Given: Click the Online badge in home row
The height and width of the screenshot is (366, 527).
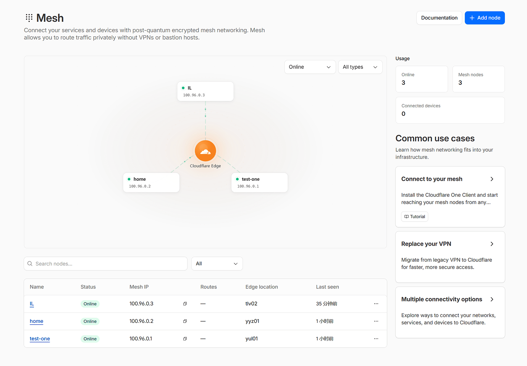Looking at the screenshot, I should click(x=90, y=322).
